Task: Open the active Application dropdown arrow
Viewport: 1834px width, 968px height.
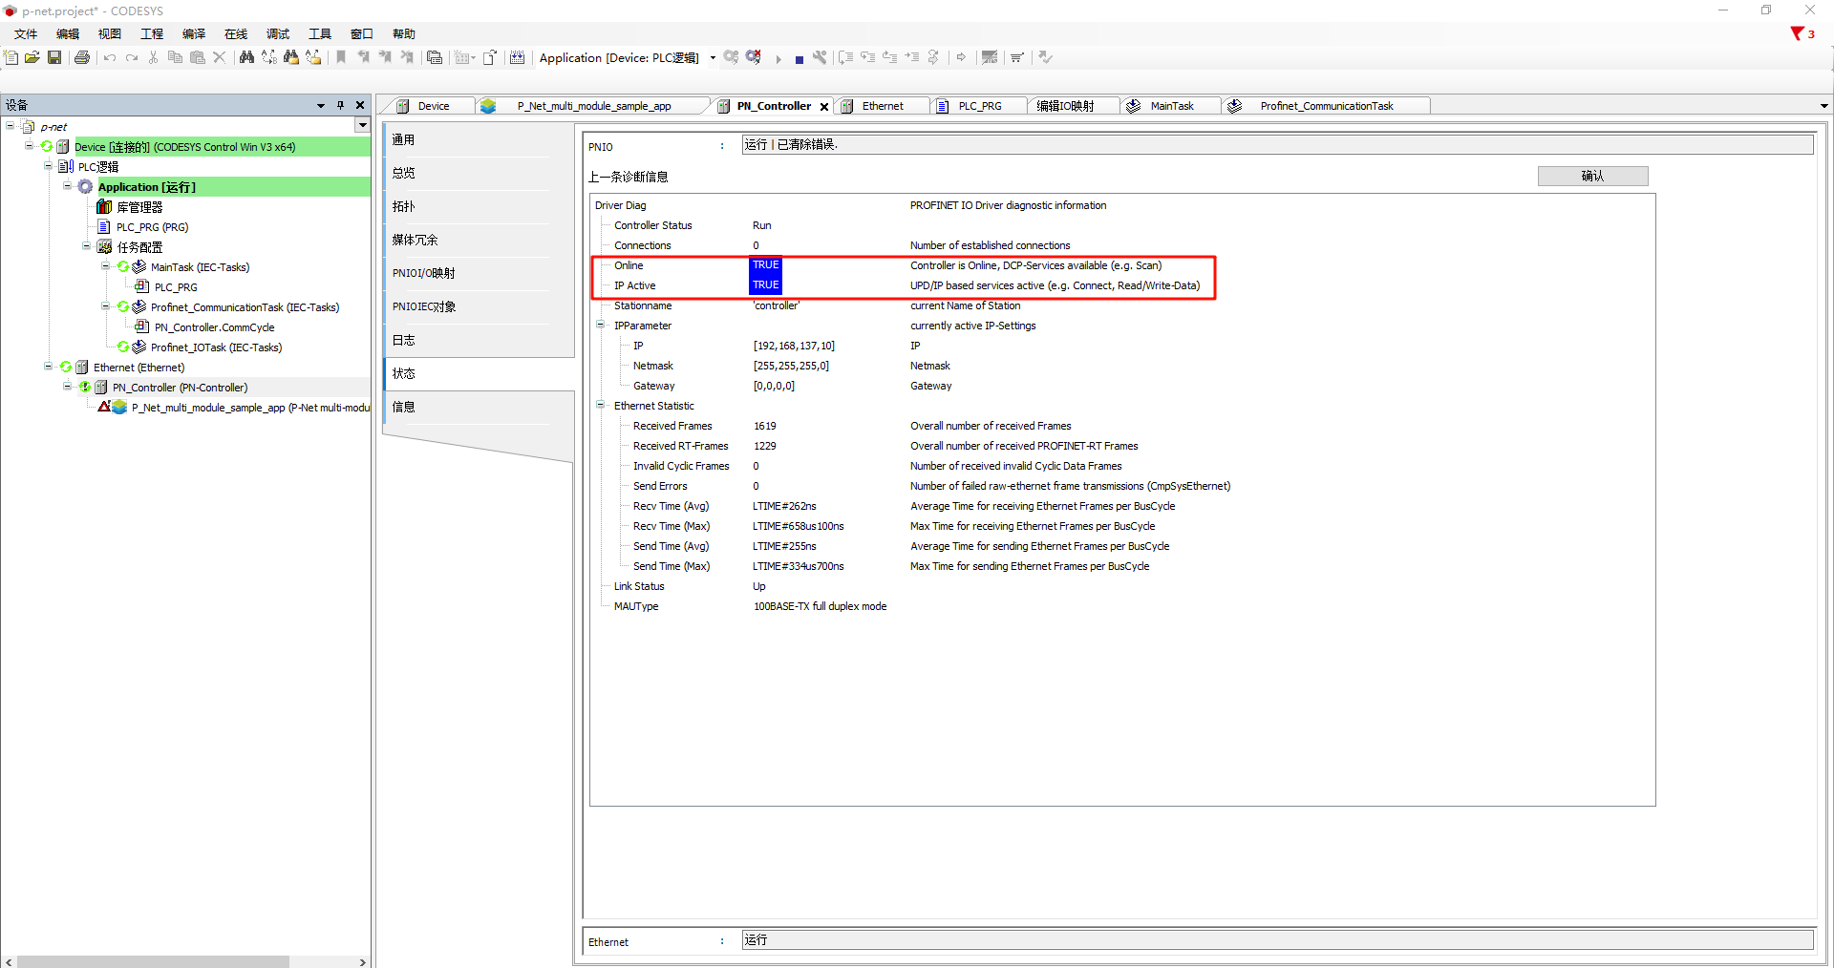Action: [x=713, y=58]
